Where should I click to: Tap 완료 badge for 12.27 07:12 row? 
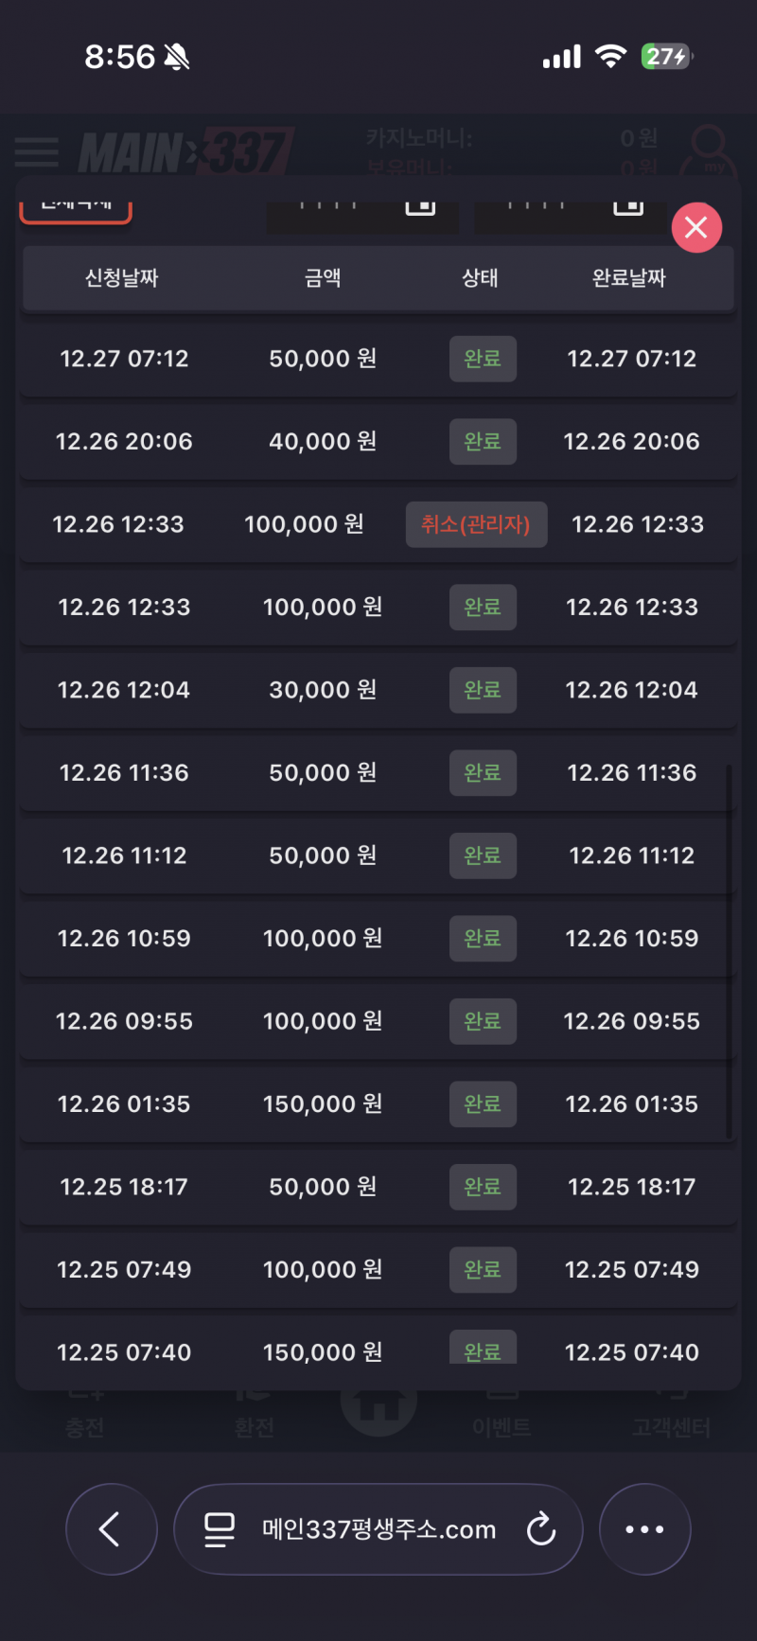pyautogui.click(x=483, y=359)
